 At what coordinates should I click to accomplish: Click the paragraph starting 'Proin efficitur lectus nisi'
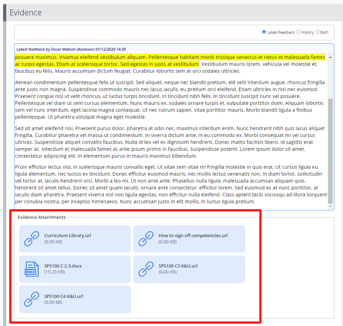[171, 184]
